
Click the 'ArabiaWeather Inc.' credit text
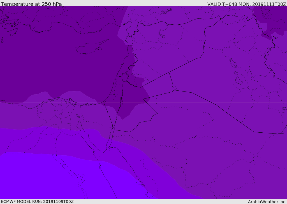click(267, 202)
